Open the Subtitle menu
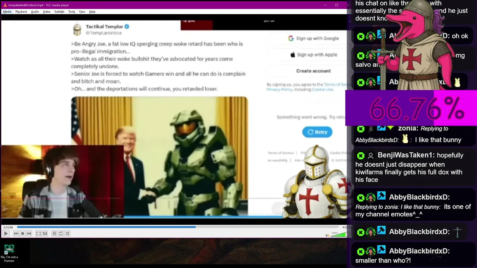The width and height of the screenshot is (477, 268). pyautogui.click(x=59, y=12)
